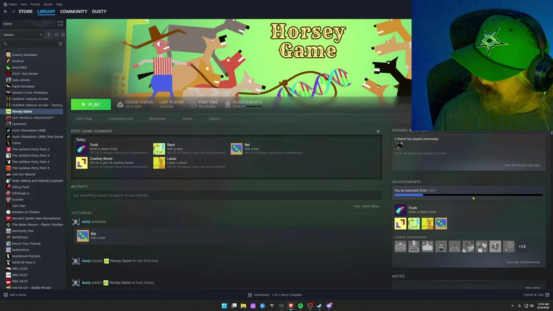Viewport: 553px width, 311px height.
Task: Open View all friends who play
Action: (x=521, y=165)
